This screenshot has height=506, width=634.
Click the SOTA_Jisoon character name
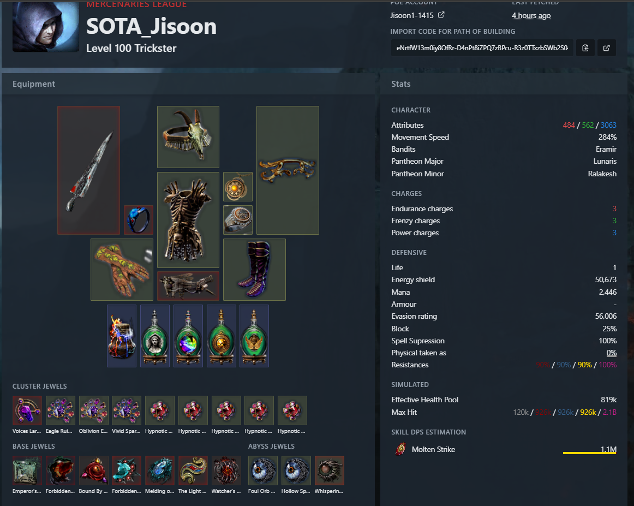pos(151,26)
